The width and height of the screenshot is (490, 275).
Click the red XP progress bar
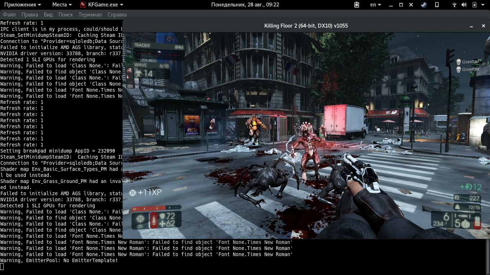coord(156,208)
